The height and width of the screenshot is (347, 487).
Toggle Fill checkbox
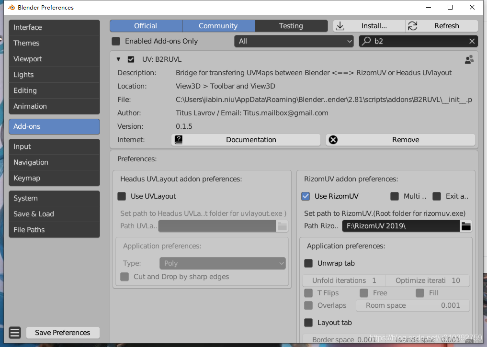(420, 293)
